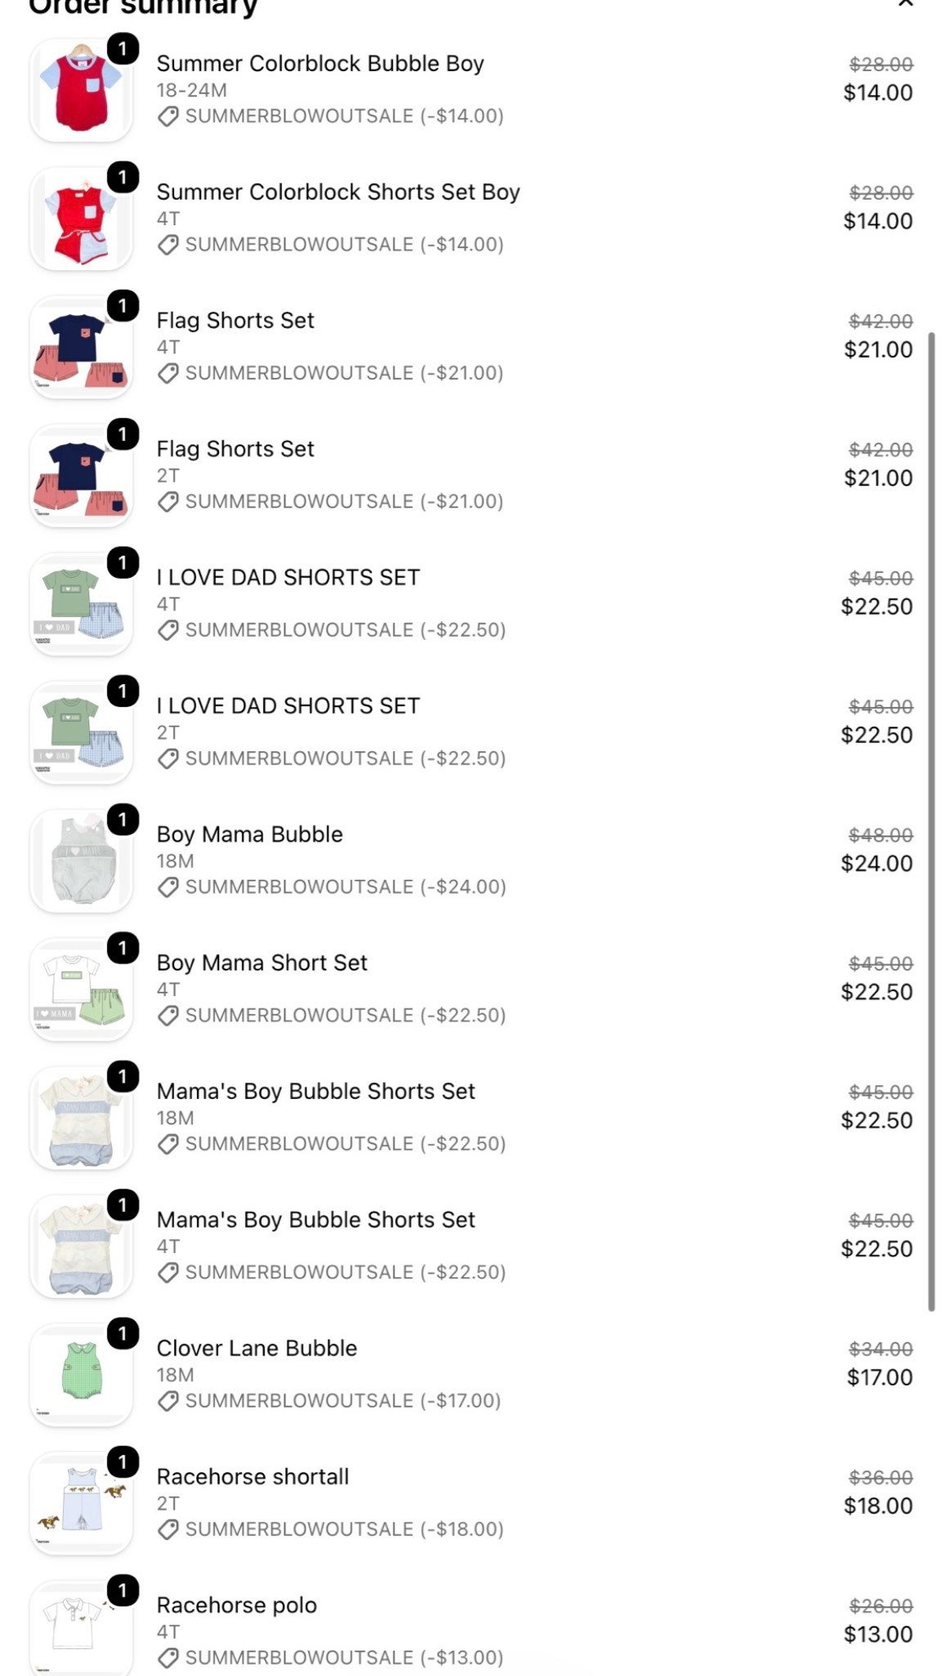942x1676 pixels.
Task: Select the Flag Shorts Set 4T image
Action: coord(81,347)
